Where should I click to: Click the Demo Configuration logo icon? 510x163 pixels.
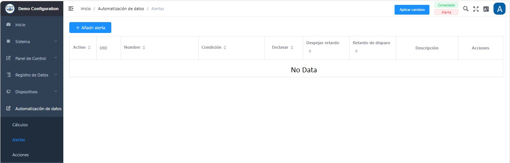pos(10,9)
